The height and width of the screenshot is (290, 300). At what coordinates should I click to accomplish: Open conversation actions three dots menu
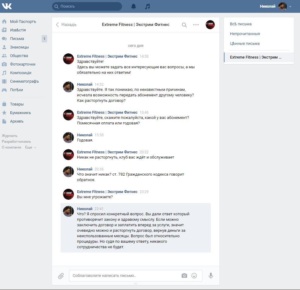(x=196, y=25)
